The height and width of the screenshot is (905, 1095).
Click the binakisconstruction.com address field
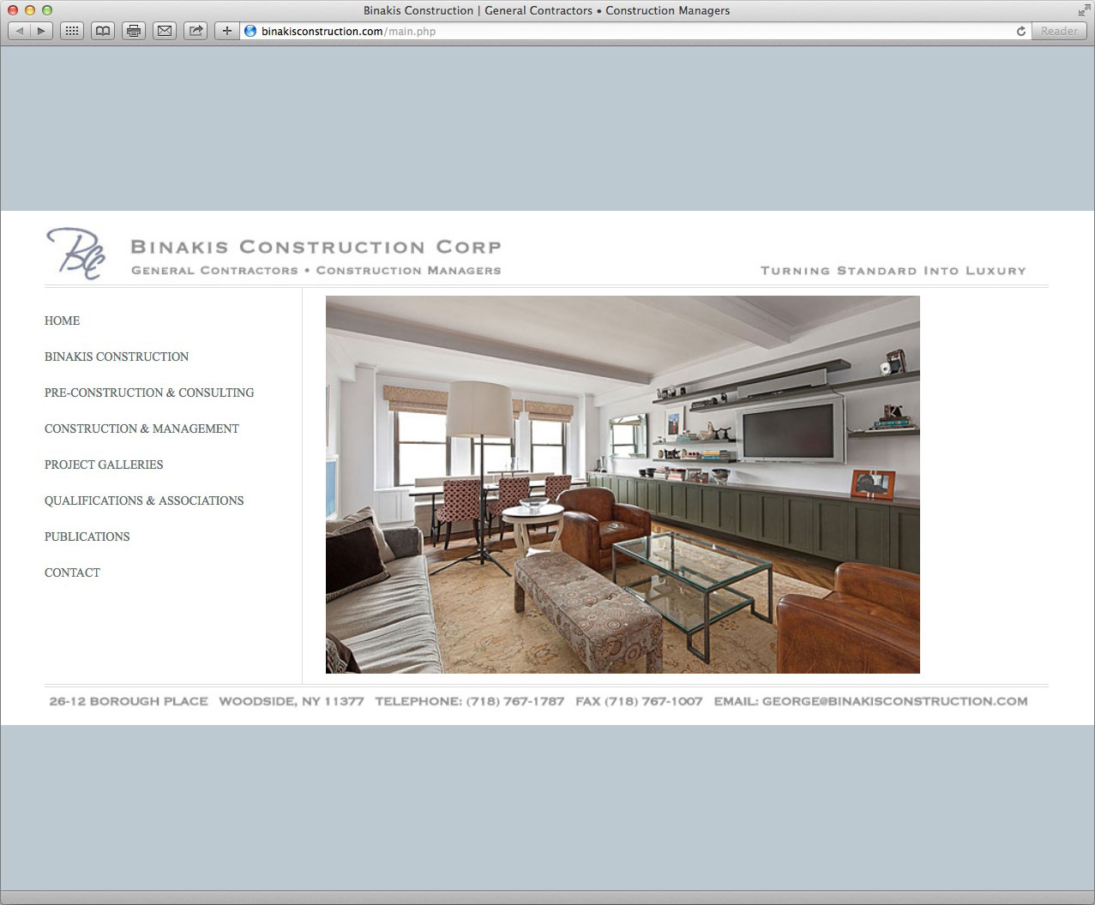tap(600, 31)
